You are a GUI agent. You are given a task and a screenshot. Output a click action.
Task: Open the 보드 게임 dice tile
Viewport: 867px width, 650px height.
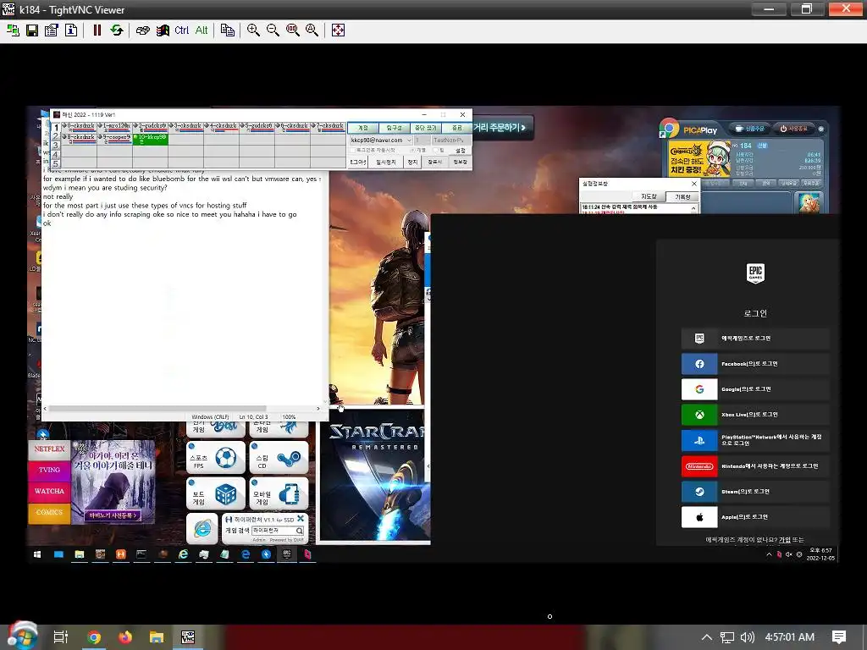click(216, 493)
